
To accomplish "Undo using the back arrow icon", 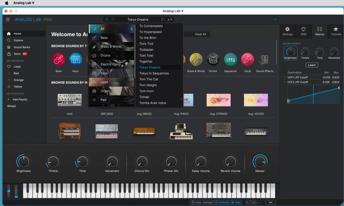I will [x=248, y=202].
